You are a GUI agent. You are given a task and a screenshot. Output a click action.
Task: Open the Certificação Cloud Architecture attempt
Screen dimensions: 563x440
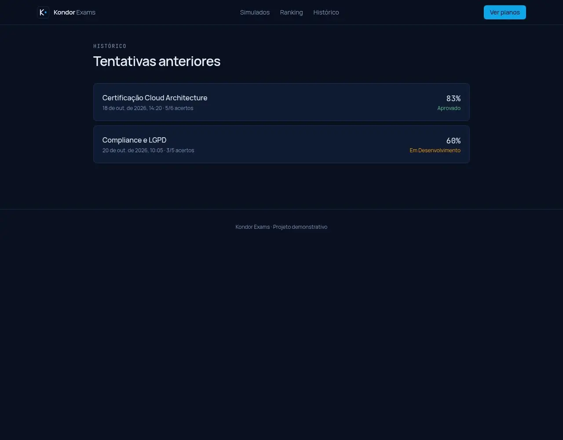(281, 102)
